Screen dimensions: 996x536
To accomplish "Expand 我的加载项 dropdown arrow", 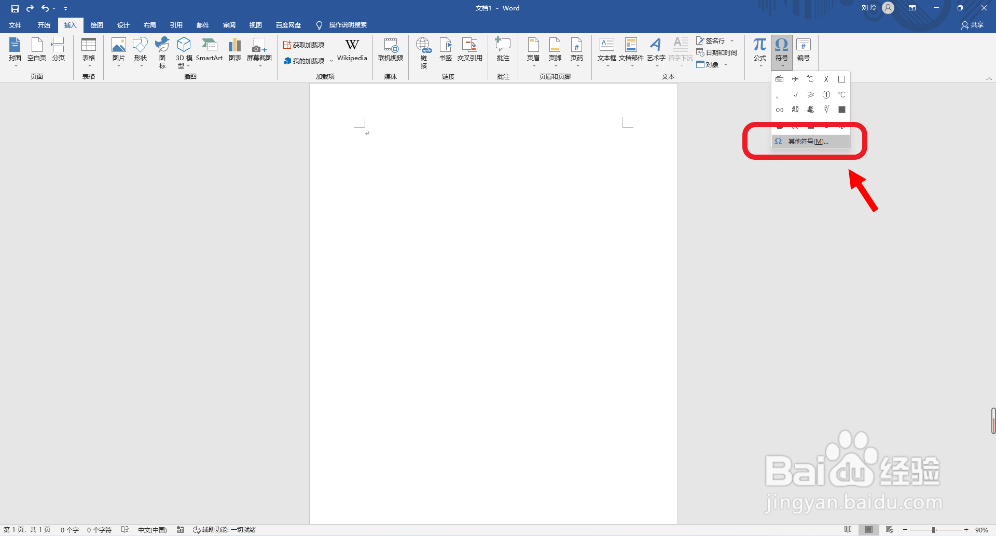I will 331,61.
